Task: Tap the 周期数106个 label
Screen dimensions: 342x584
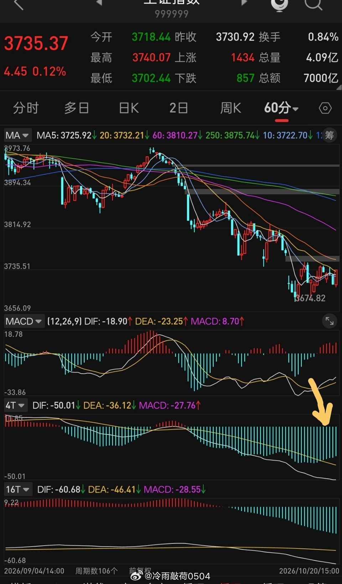Action: click(x=97, y=571)
